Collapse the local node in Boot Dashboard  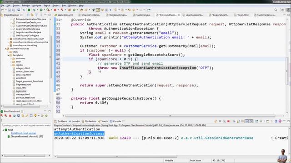pos(3,130)
